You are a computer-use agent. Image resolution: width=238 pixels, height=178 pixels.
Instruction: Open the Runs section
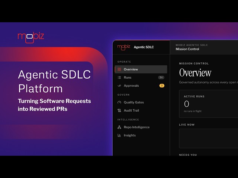pos(141,78)
